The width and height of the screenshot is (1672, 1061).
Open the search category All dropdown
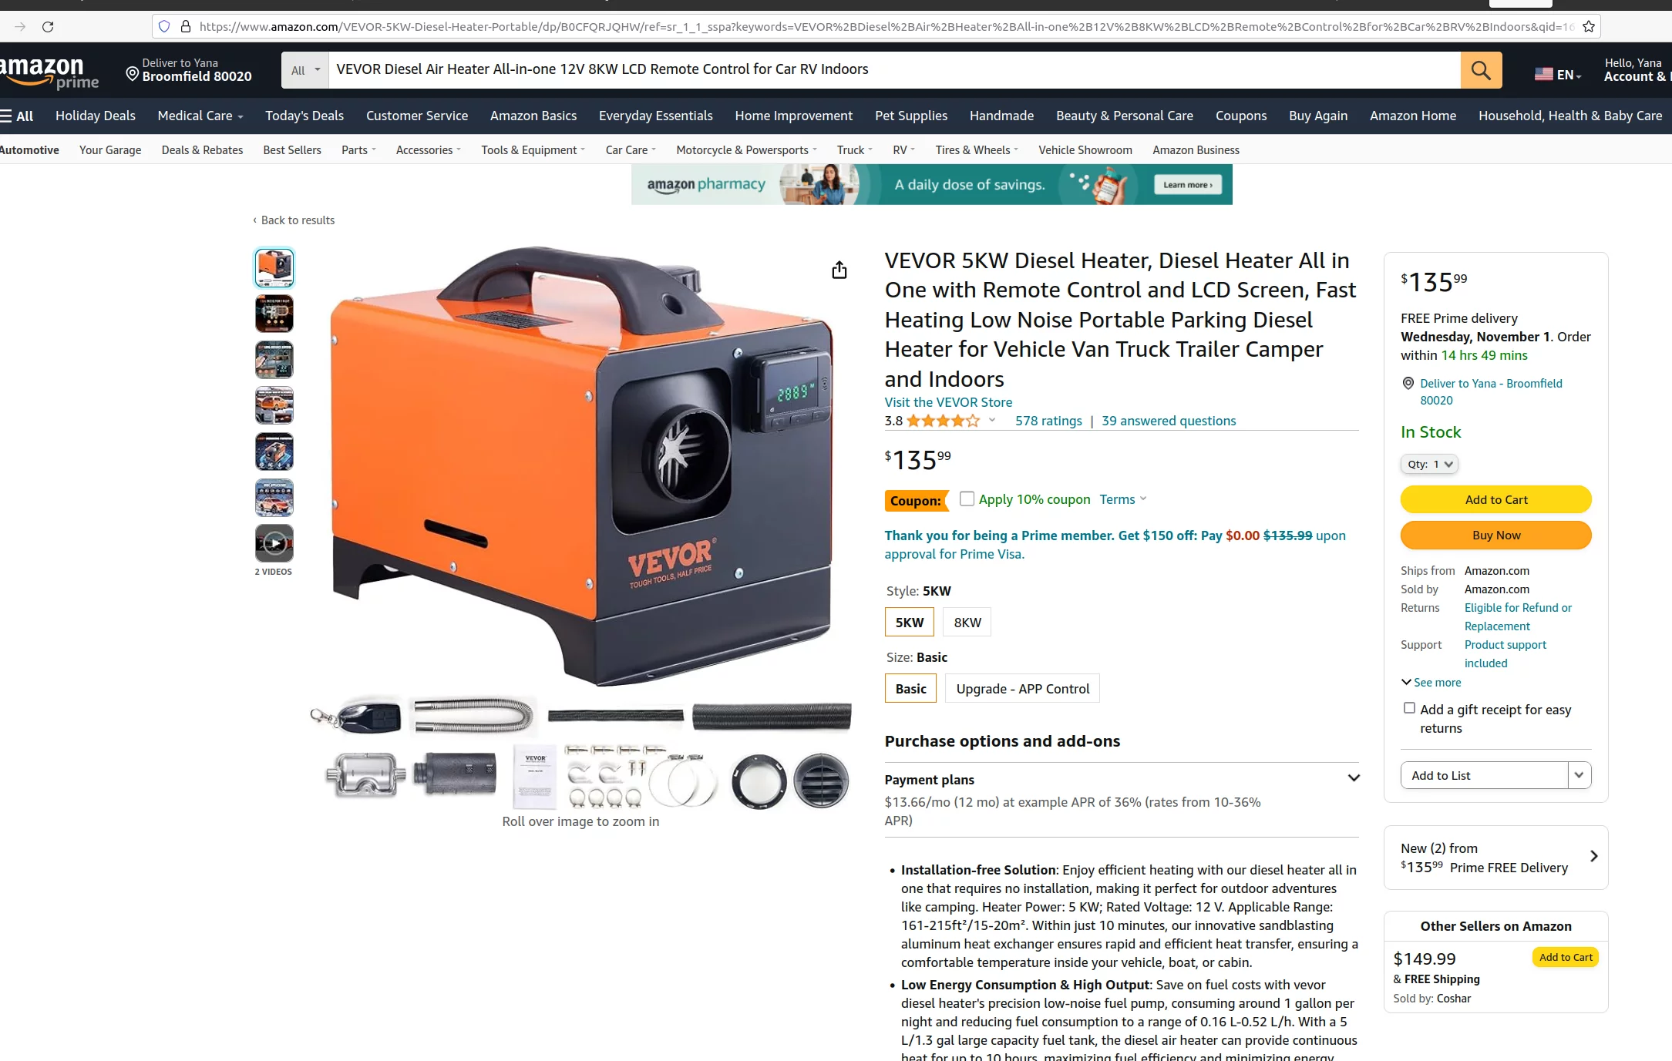(x=305, y=70)
